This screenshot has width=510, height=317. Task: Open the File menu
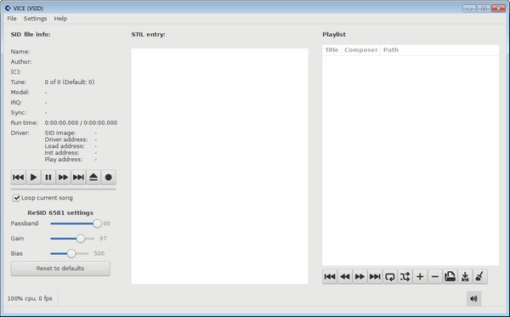point(12,19)
